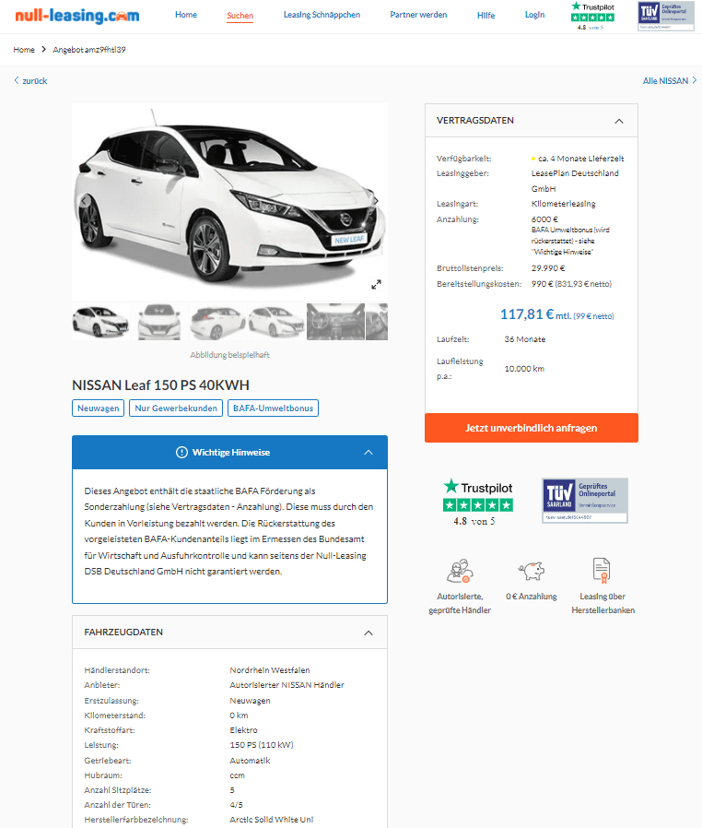
Task: Select the rear-view car thumbnail
Action: click(x=217, y=322)
